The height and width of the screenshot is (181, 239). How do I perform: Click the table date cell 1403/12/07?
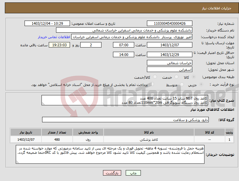pyautogui.click(x=26, y=140)
